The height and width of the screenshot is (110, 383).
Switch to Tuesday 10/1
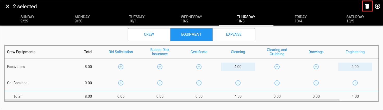(x=137, y=19)
